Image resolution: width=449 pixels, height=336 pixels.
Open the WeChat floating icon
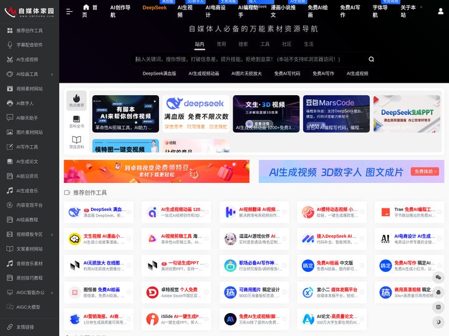438,277
